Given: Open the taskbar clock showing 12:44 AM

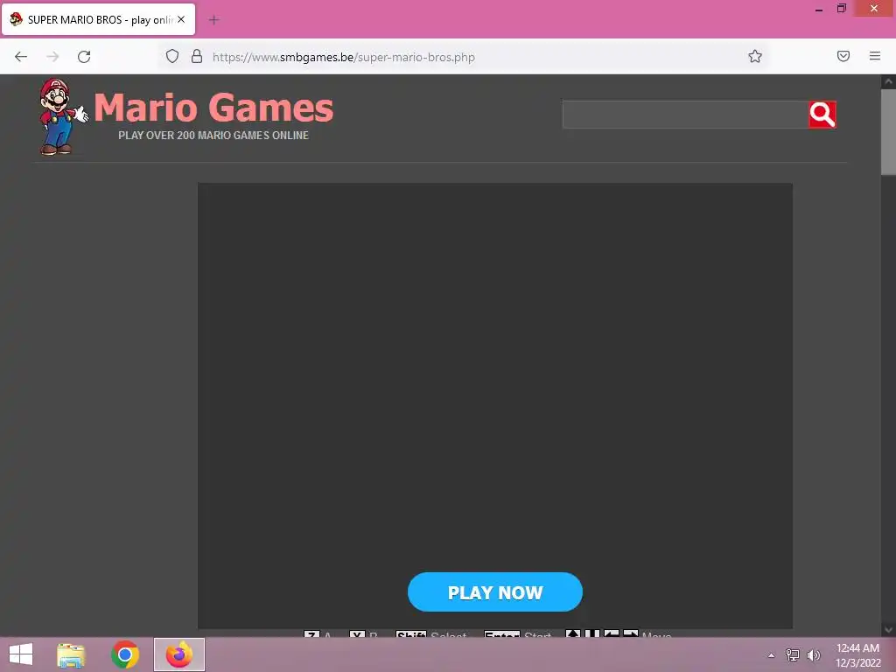Looking at the screenshot, I should (x=857, y=655).
